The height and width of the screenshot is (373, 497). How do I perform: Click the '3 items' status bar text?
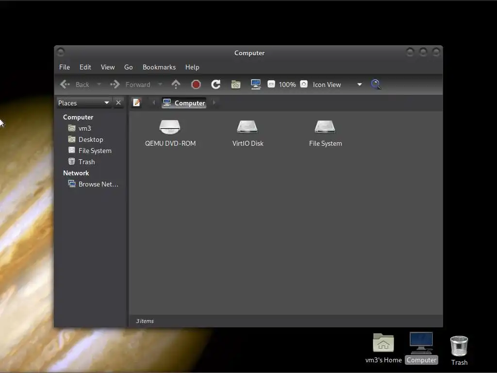click(145, 321)
